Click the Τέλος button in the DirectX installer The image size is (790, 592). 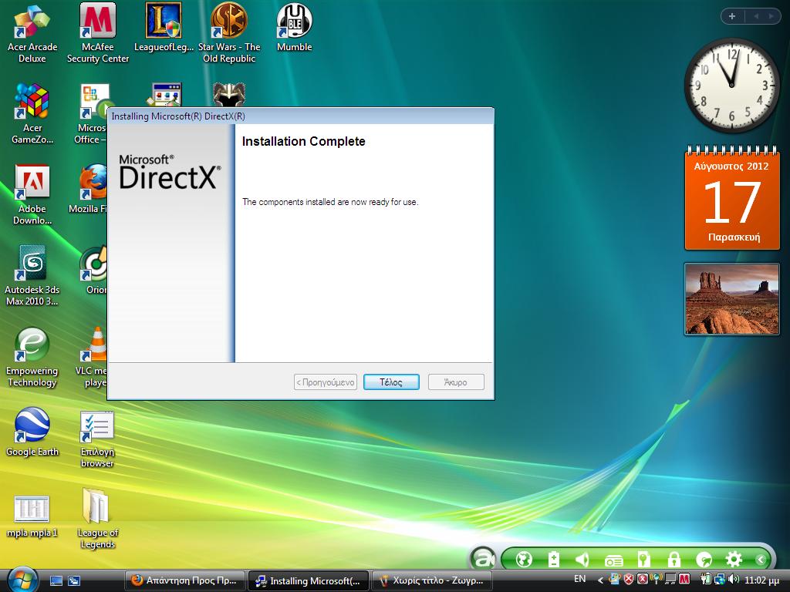point(391,382)
